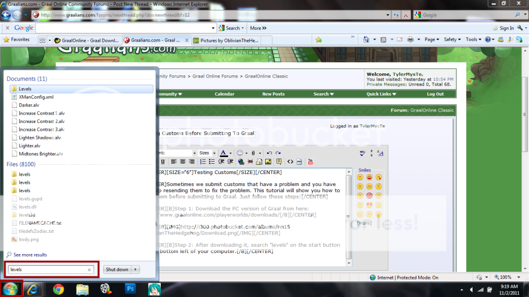Image resolution: width=529 pixels, height=297 pixels.
Task: Click the Windows Start orb
Action: pos(10,289)
